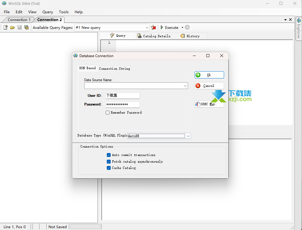Open the View menu

[32, 12]
